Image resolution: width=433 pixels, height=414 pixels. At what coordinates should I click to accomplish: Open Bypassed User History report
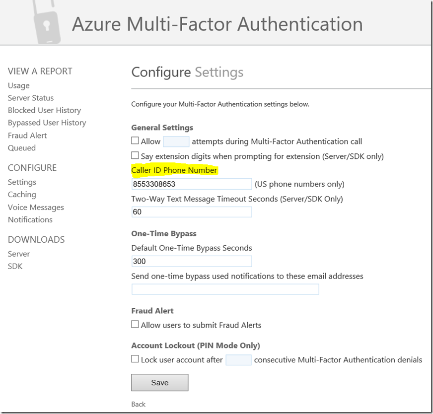47,123
